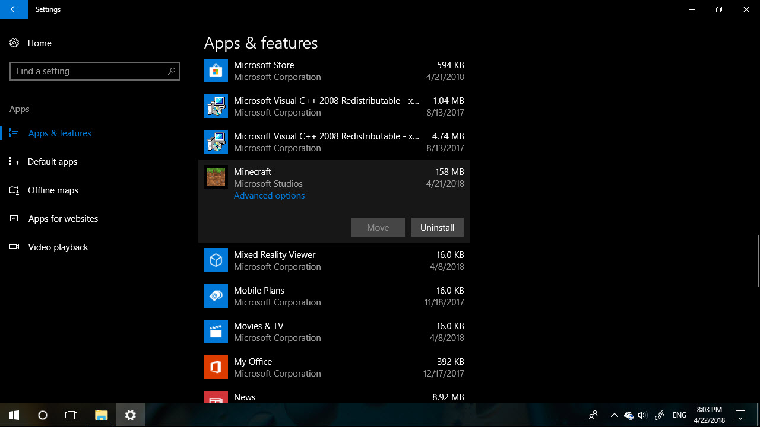The width and height of the screenshot is (760, 427).
Task: Open the People icon in system tray
Action: coord(593,415)
